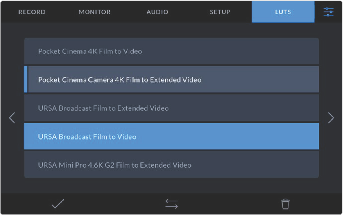Open the SETUP tab
The image size is (343, 215).
[220, 12]
